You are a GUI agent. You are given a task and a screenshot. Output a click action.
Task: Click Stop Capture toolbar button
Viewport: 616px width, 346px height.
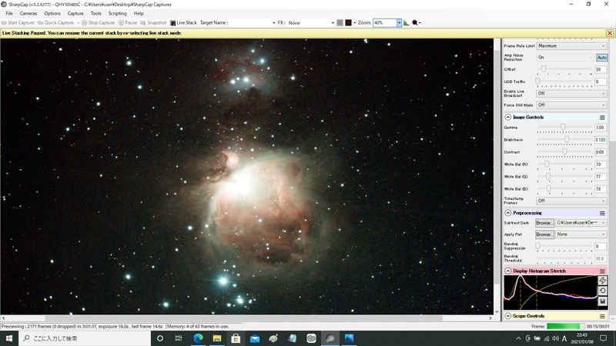coord(99,23)
